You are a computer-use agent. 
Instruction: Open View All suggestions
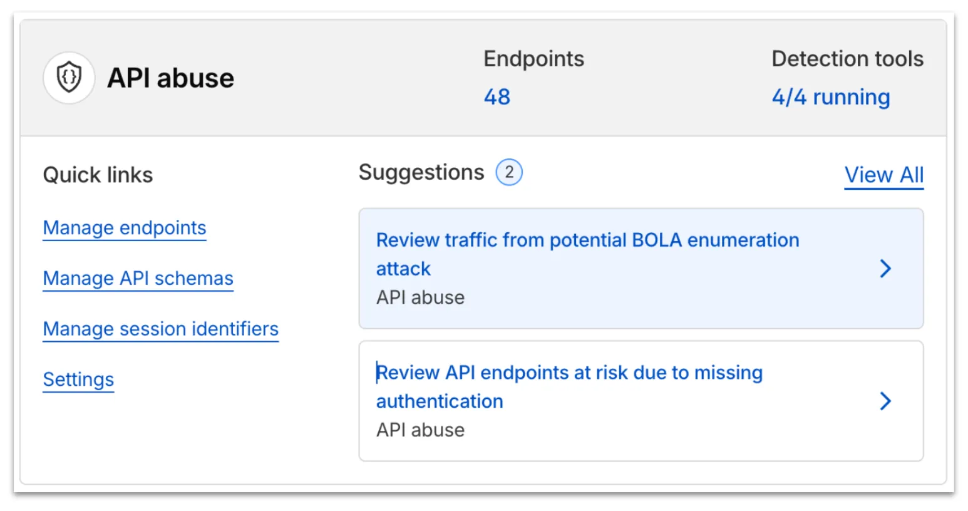[x=883, y=175]
